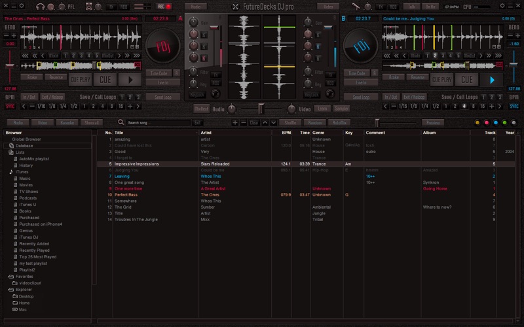The image size is (524, 327).
Task: Click the Shuffle button
Action: click(290, 122)
